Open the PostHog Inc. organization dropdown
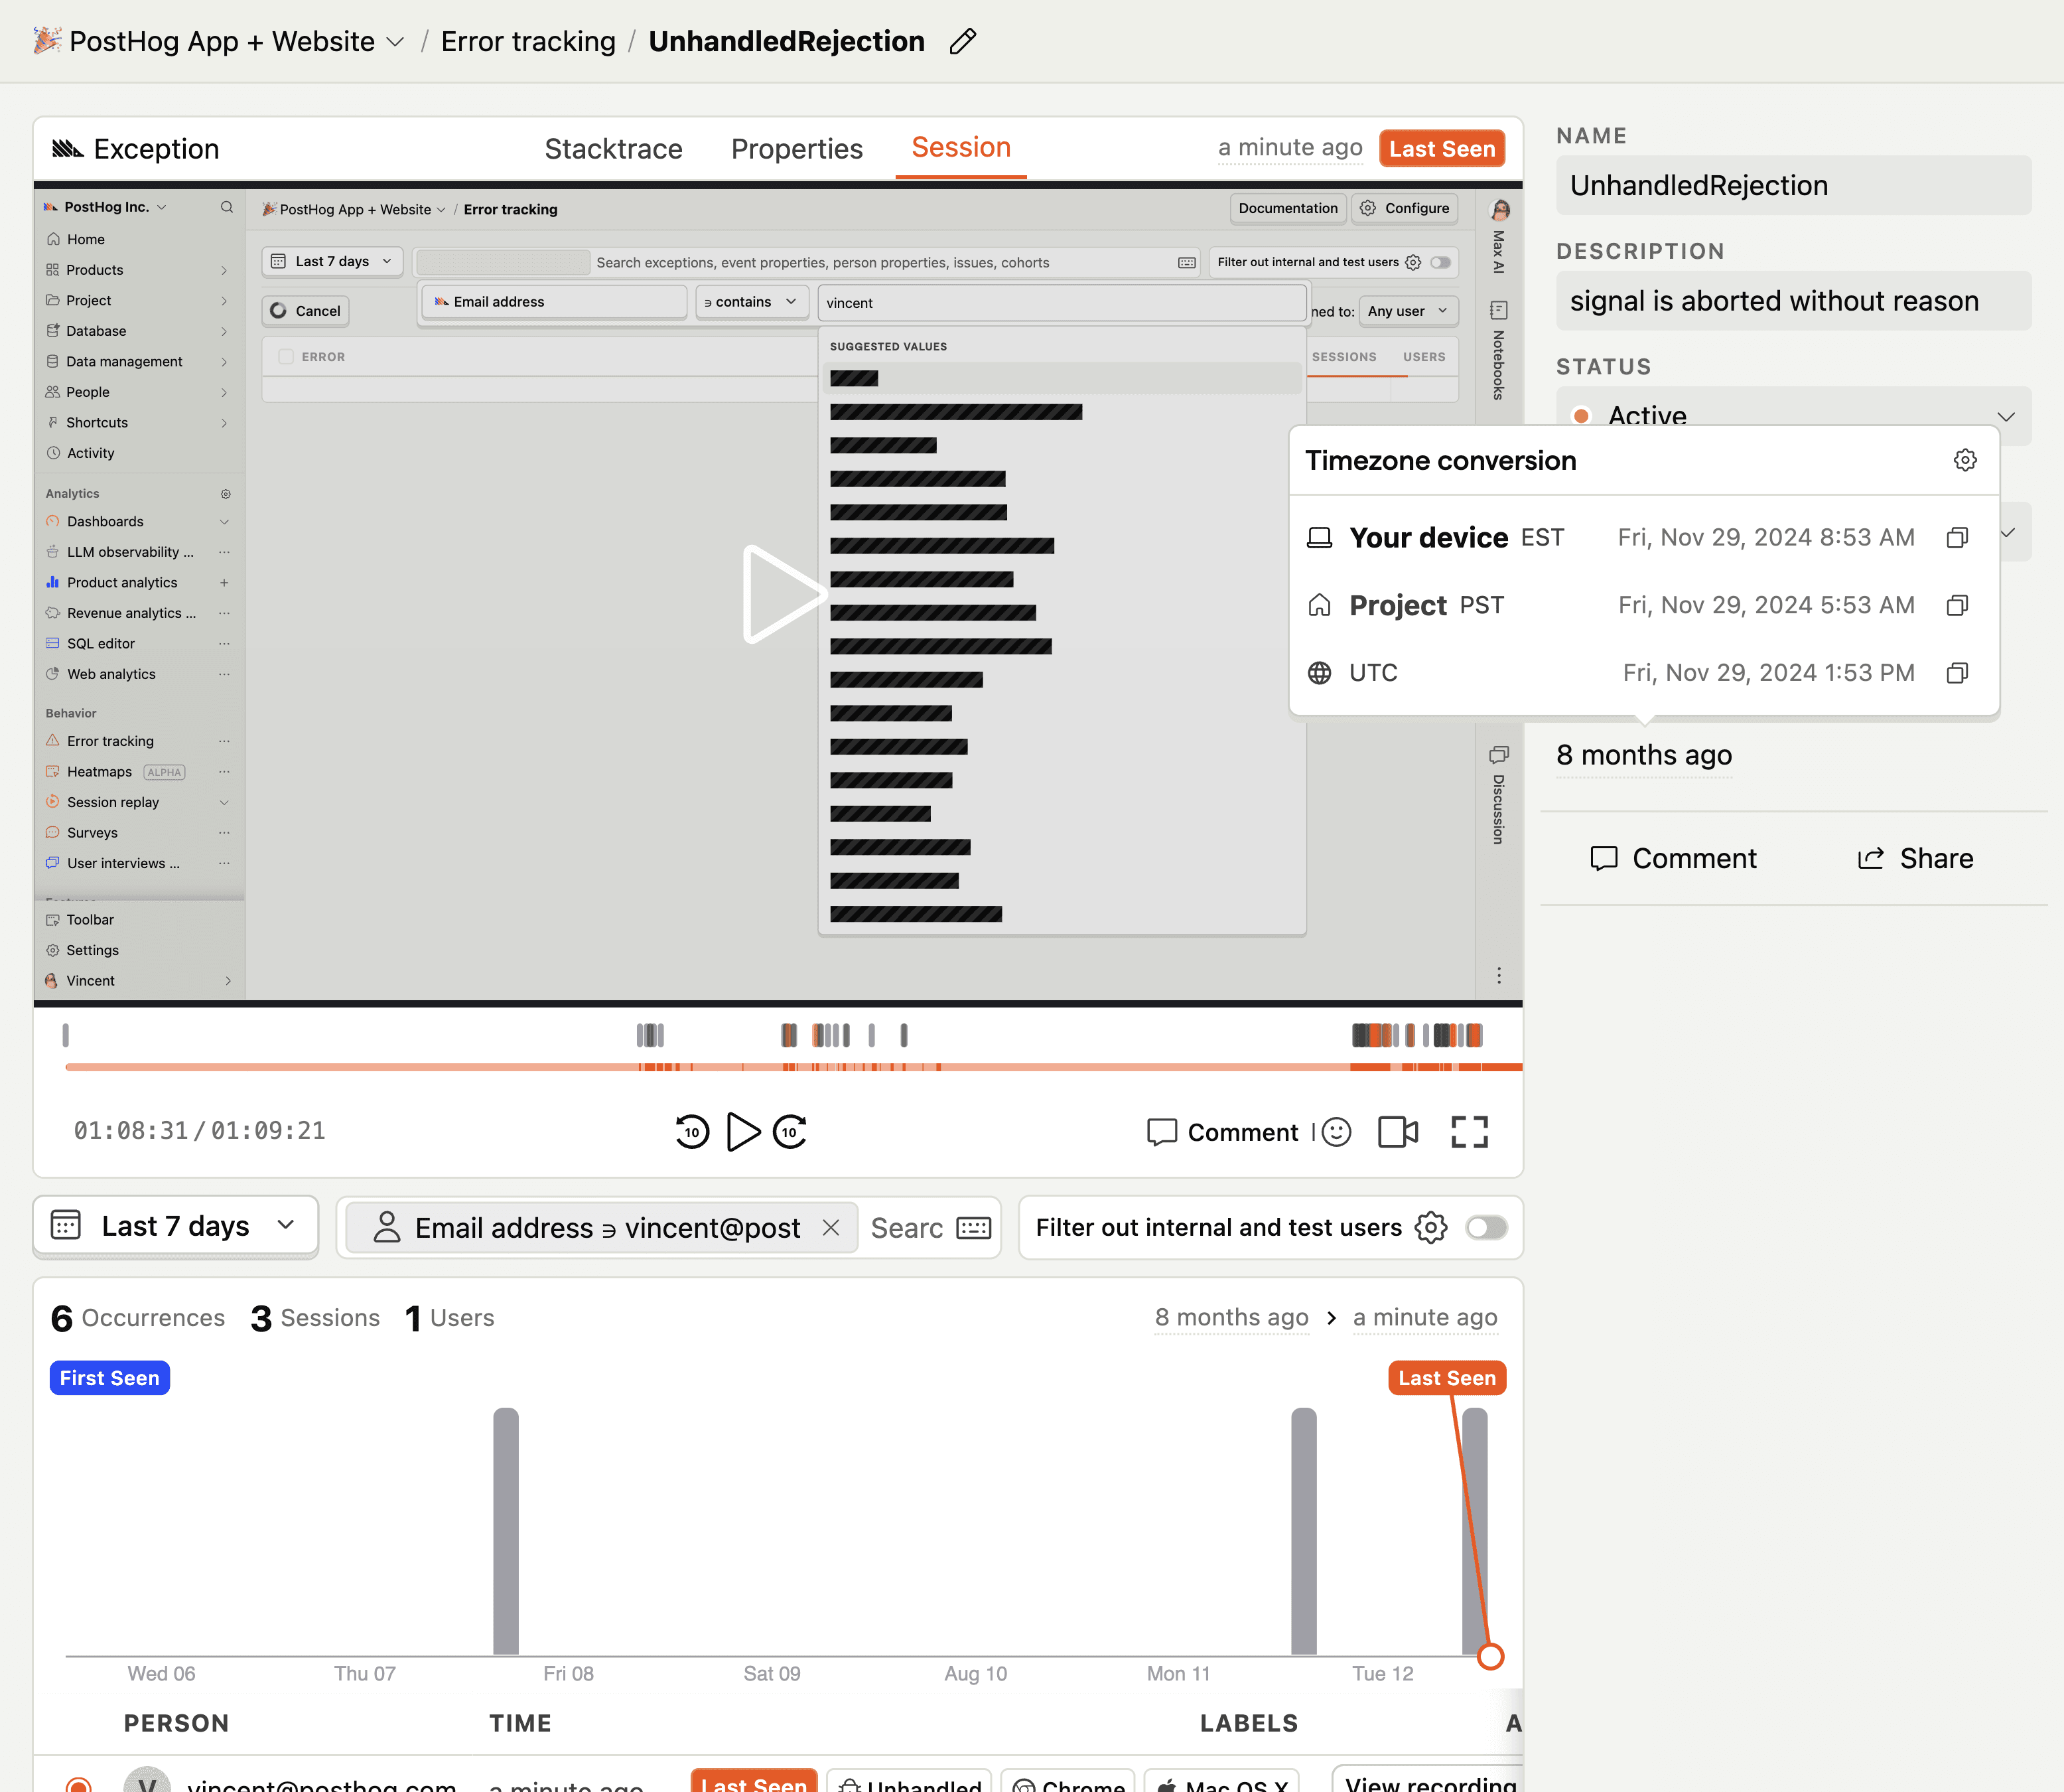Image resolution: width=2064 pixels, height=1792 pixels. (x=106, y=207)
